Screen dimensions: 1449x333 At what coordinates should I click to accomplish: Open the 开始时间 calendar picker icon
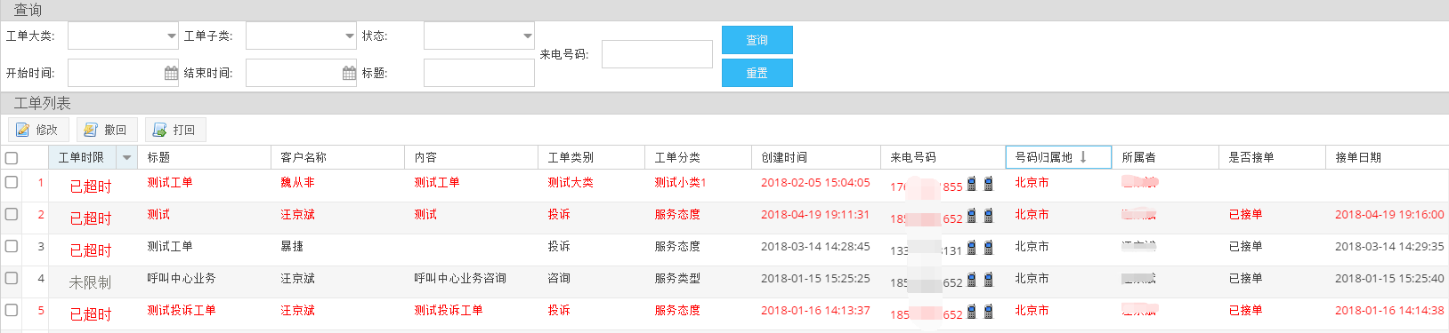point(171,73)
